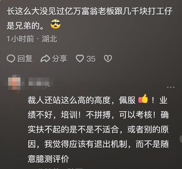Open the three-dot more options menu
This screenshot has height=169, width=182.
coord(171,88)
